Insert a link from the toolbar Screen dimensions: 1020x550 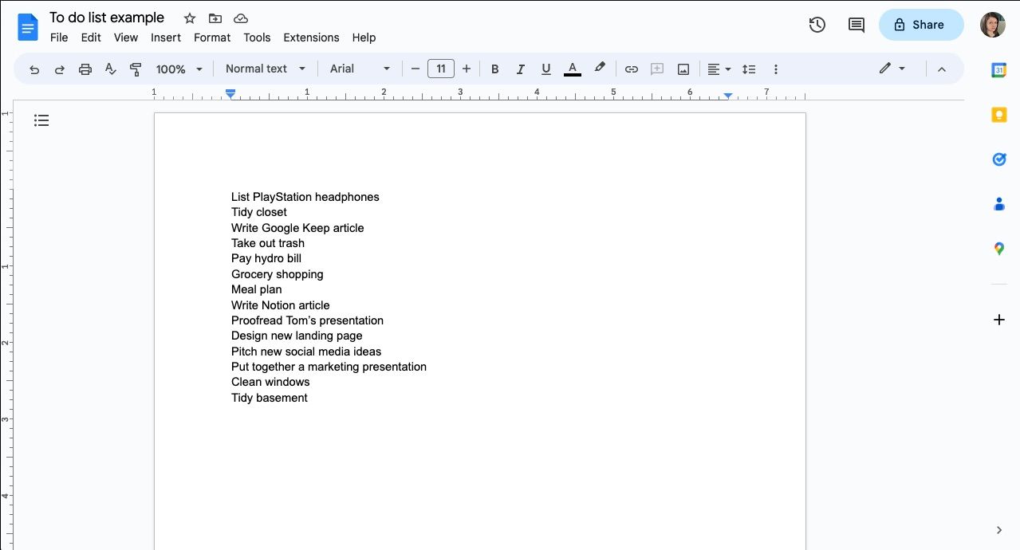click(x=631, y=69)
